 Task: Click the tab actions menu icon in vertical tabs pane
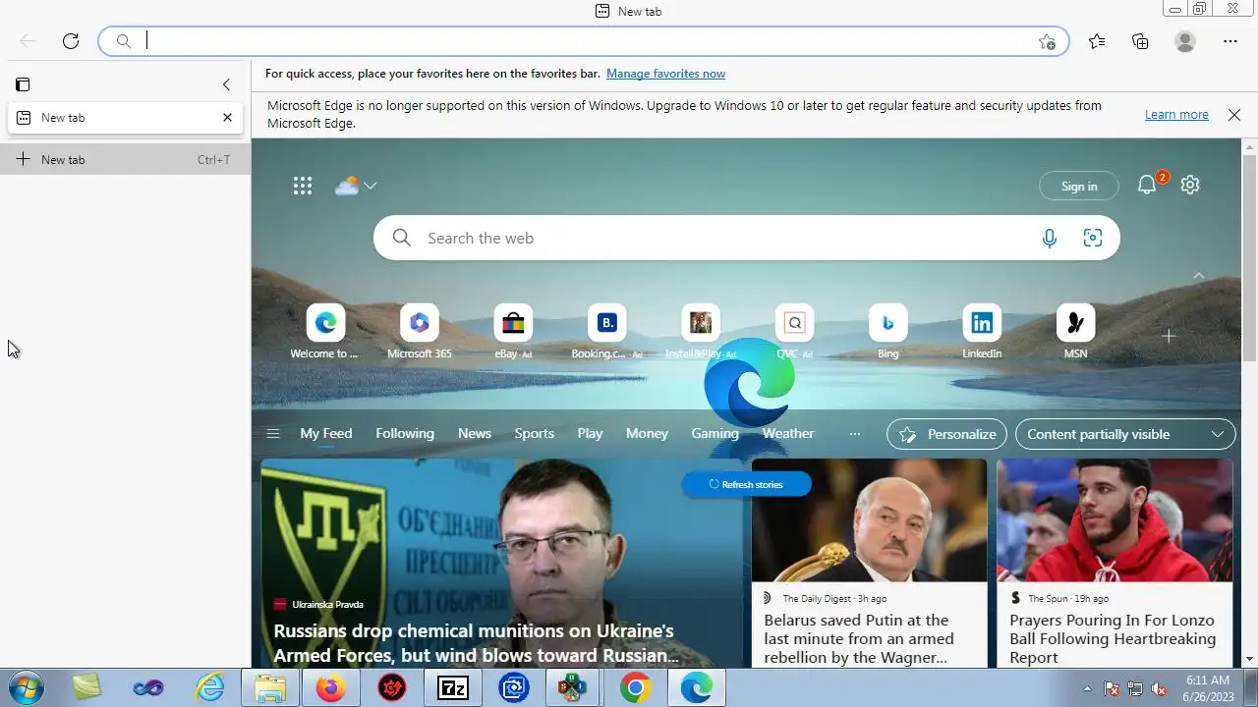(x=23, y=84)
